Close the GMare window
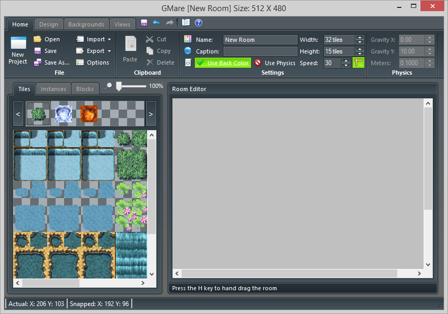This screenshot has width=448, height=314. tap(432, 6)
